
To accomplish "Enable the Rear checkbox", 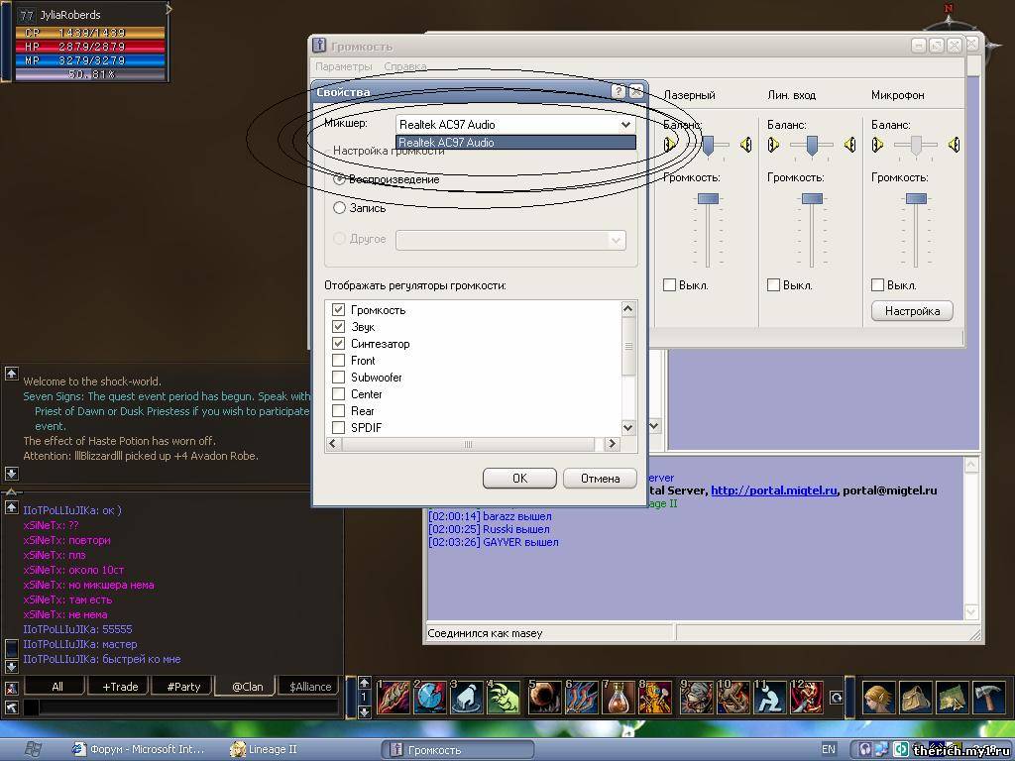I will pyautogui.click(x=338, y=410).
